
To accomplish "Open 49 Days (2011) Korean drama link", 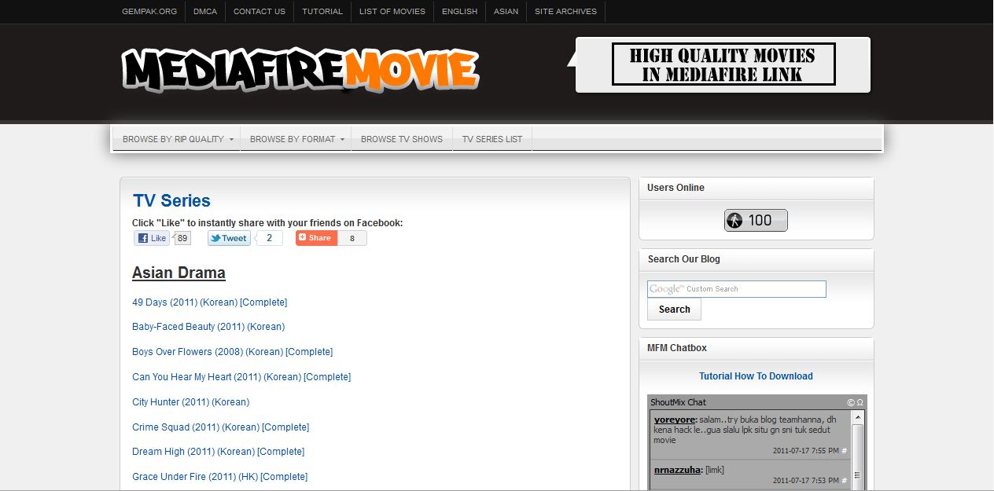I will coord(209,302).
